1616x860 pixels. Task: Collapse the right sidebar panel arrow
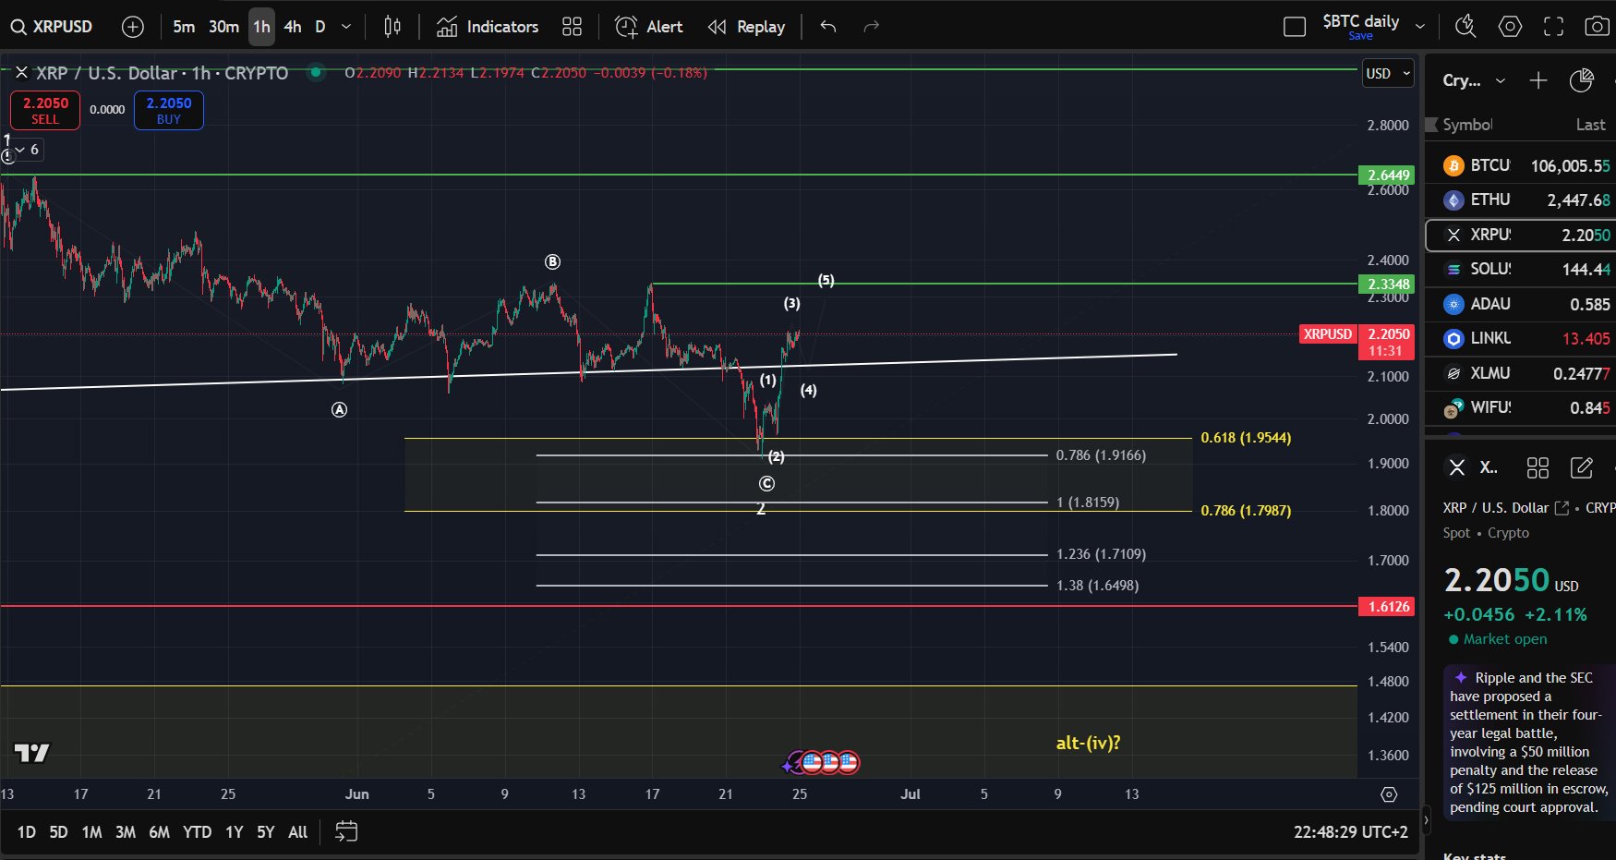click(1427, 819)
